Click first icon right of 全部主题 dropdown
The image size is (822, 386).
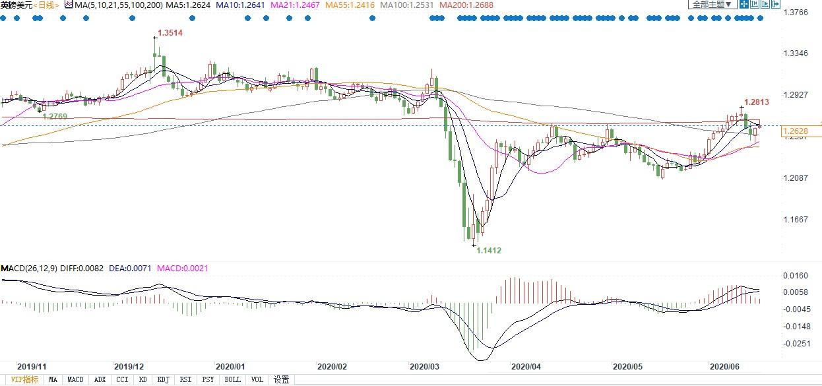point(744,5)
